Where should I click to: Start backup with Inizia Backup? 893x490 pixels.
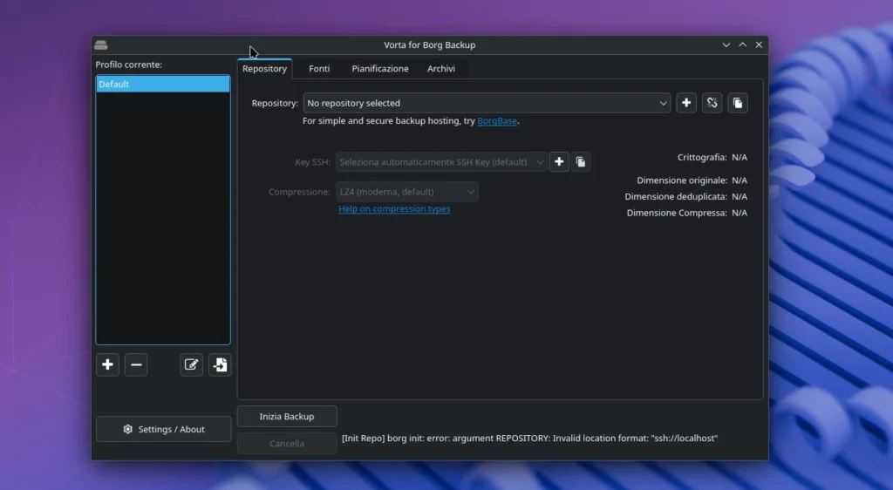click(x=287, y=417)
